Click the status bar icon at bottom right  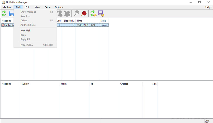207,121
